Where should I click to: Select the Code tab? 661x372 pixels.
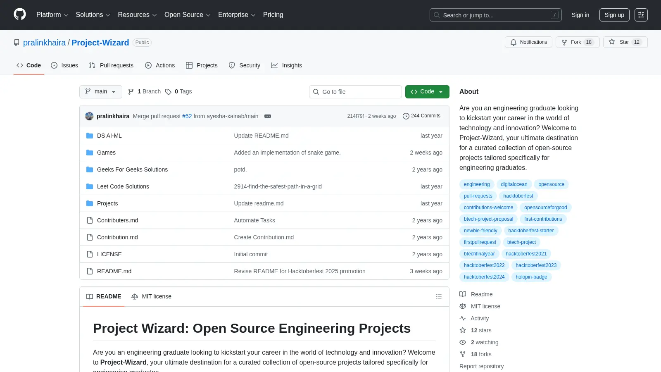point(29,65)
